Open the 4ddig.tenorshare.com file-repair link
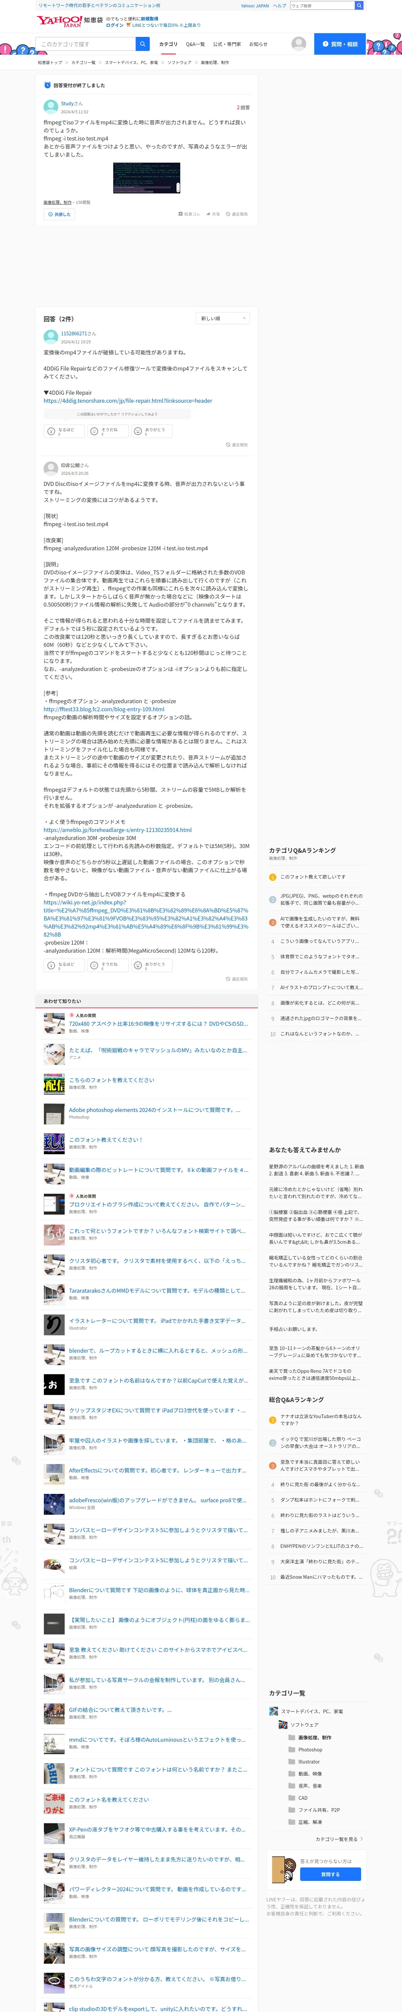This screenshot has width=402, height=2012. click(128, 401)
